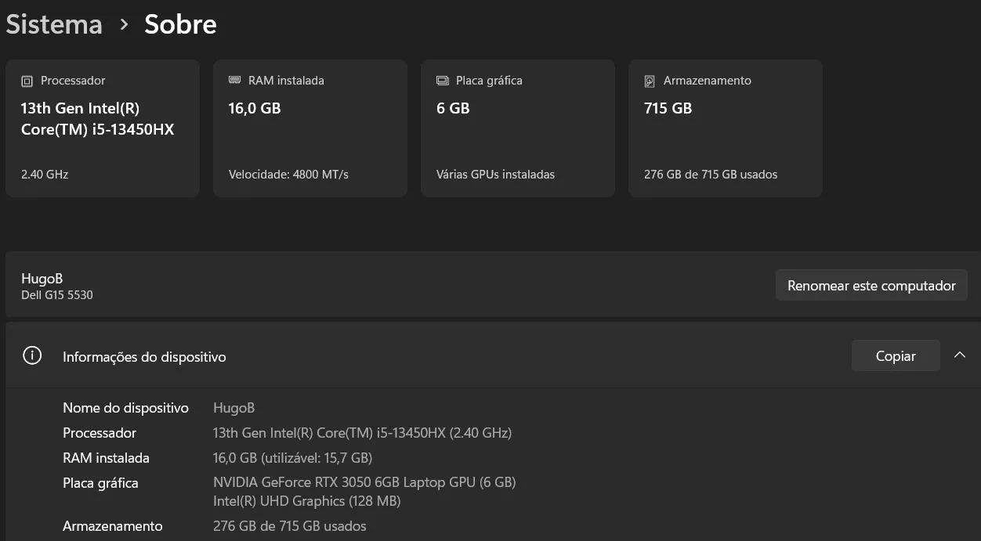Click the Informações do dispositivo heading
981x541 pixels.
pyautogui.click(x=144, y=357)
